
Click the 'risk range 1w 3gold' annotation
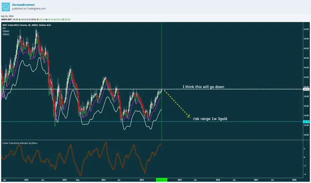pyautogui.click(x=210, y=119)
